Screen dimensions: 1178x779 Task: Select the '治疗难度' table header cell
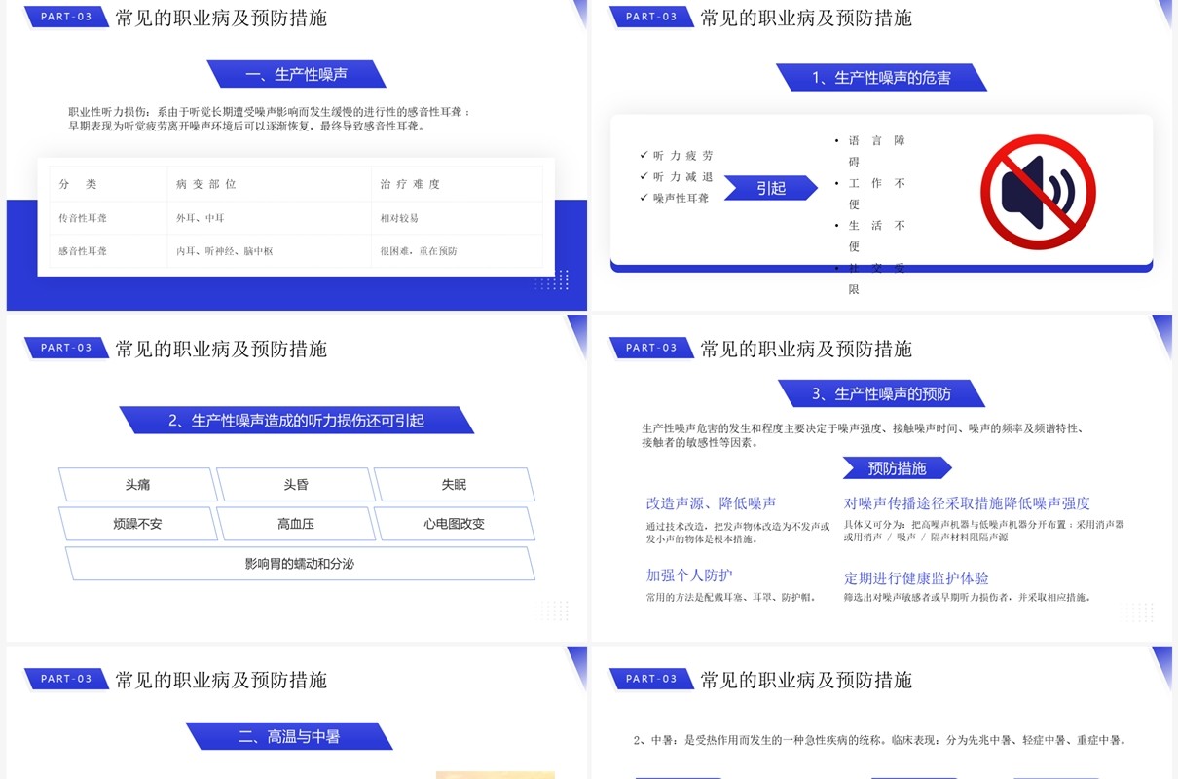point(457,184)
